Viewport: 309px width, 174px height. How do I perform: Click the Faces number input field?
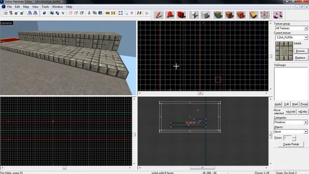pyautogui.click(x=287, y=138)
